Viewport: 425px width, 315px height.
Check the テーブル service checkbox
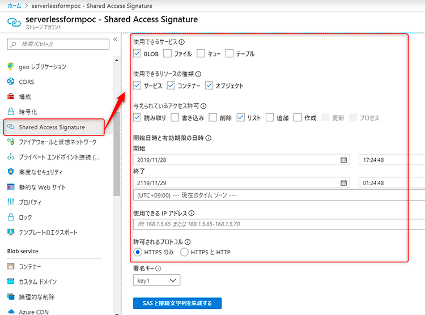pos(229,53)
